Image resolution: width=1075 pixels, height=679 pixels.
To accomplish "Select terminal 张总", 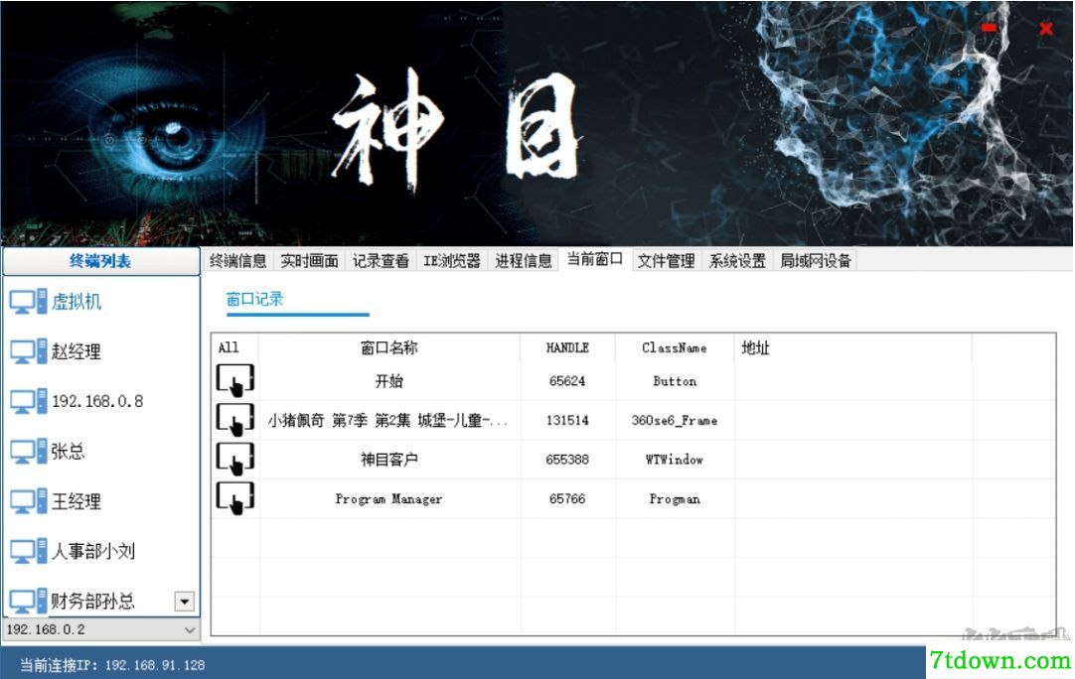I will (68, 452).
